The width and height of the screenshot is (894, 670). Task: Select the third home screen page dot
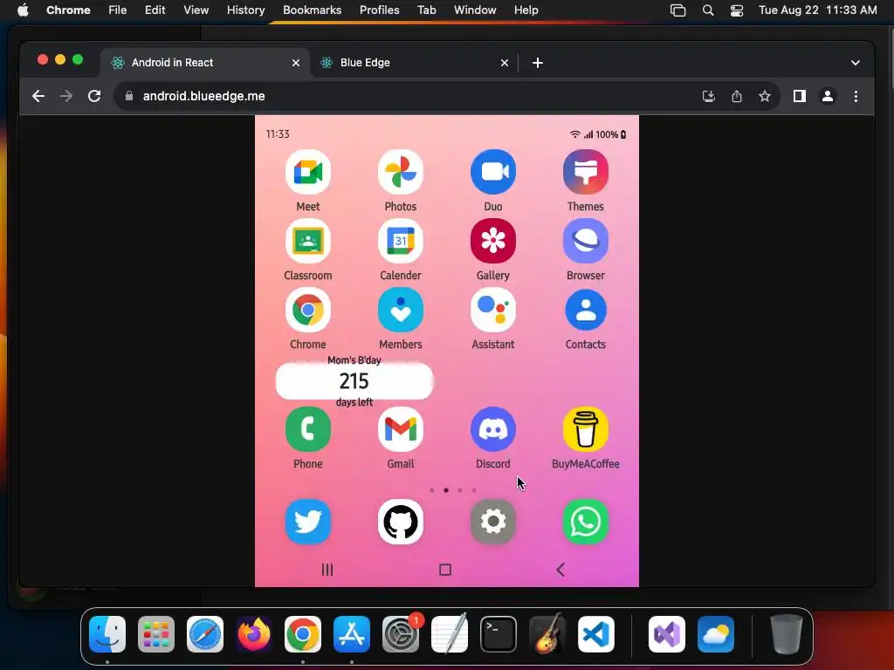[x=460, y=490]
